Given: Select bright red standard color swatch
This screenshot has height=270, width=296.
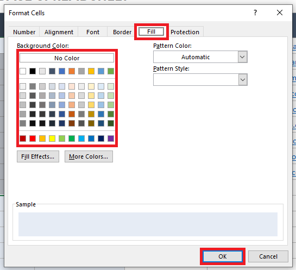Looking at the screenshot, I should 33,139.
